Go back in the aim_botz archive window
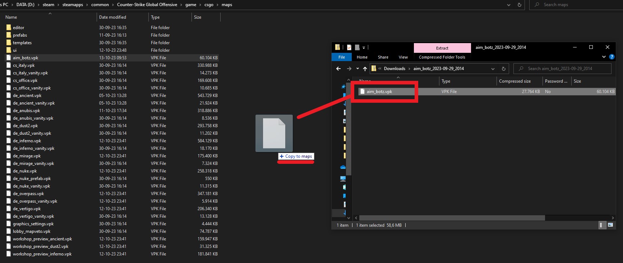The image size is (623, 263). point(338,69)
